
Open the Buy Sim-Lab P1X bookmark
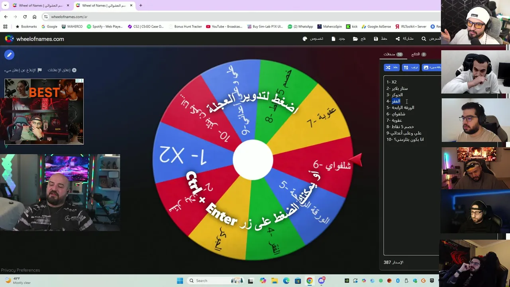coord(265,27)
